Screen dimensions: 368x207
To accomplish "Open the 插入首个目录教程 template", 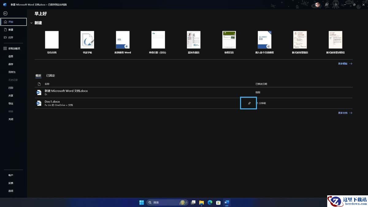I will pos(264,42).
